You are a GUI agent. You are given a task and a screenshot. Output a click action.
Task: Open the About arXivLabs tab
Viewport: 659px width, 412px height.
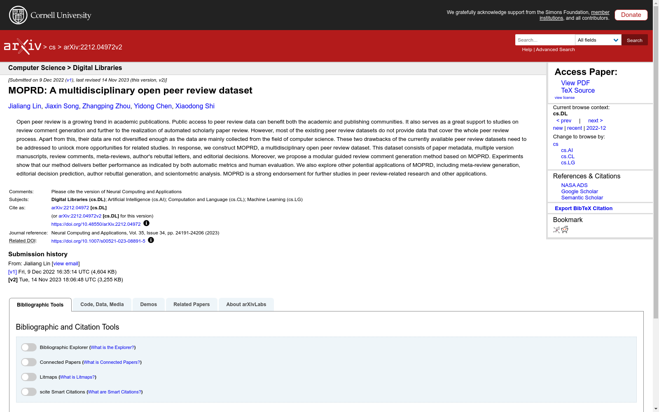246,304
